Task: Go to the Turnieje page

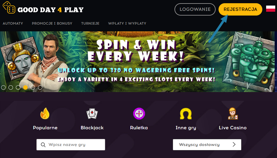Action: pyautogui.click(x=90, y=23)
